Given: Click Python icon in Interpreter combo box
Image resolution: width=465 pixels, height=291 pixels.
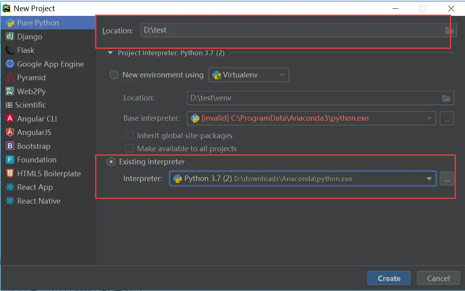Looking at the screenshot, I should pyautogui.click(x=177, y=179).
